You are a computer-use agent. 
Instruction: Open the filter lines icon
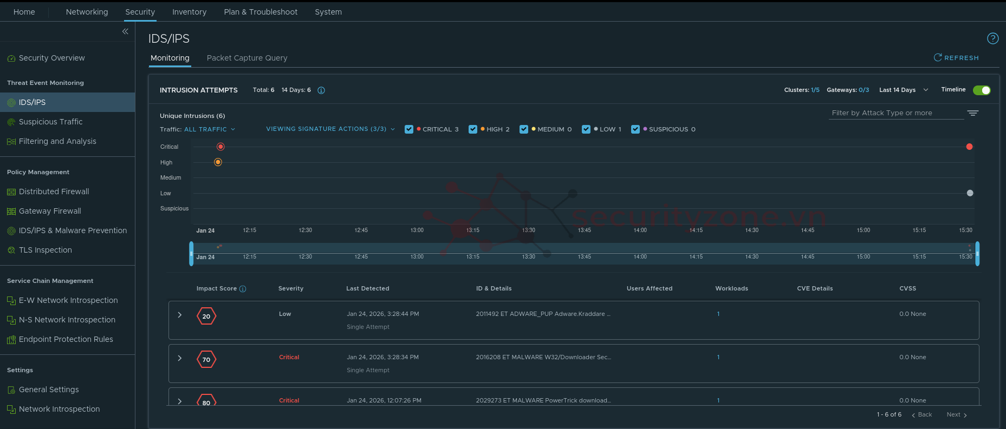click(x=973, y=113)
